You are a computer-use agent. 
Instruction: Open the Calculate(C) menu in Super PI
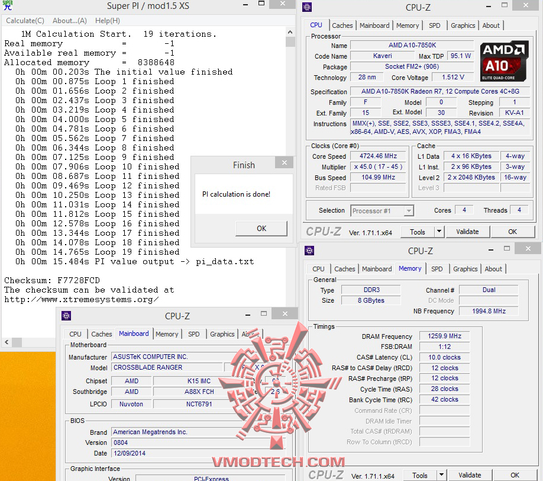point(25,21)
